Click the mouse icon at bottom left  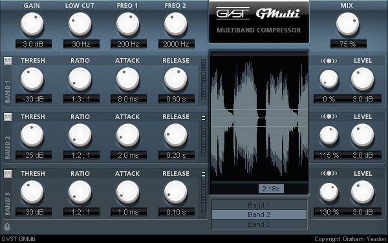point(7,227)
